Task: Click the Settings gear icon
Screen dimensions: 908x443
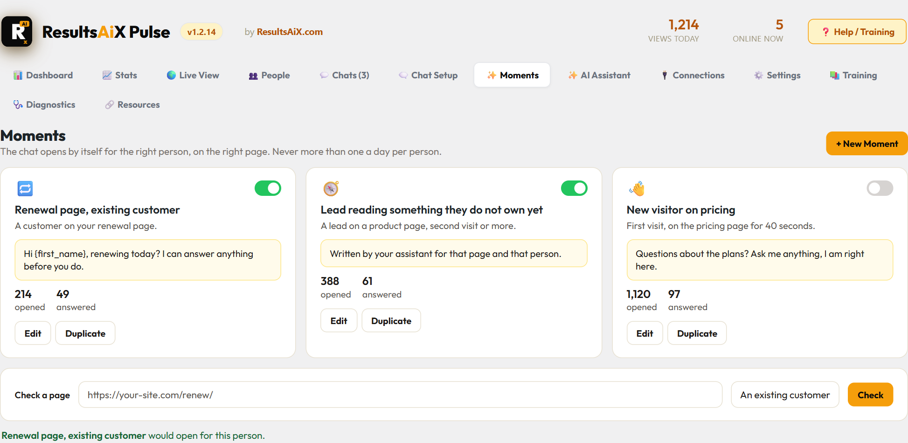Action: click(759, 76)
